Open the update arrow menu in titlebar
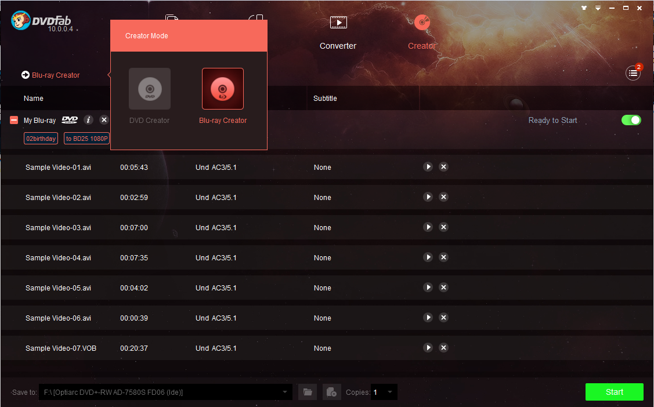Image resolution: width=654 pixels, height=407 pixels. pyautogui.click(x=598, y=8)
